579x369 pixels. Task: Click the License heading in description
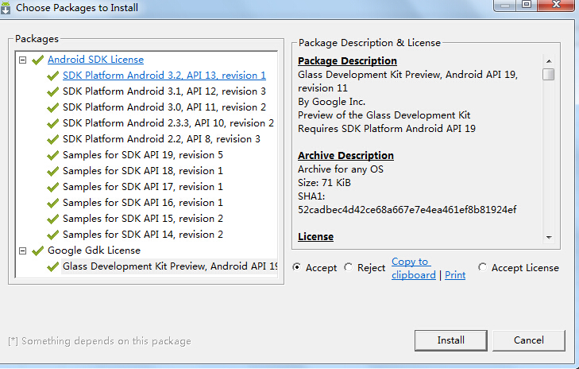tap(316, 237)
